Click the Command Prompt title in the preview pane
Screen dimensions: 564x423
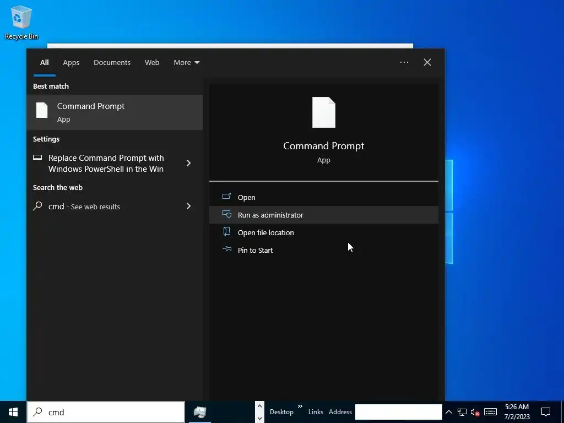click(x=324, y=145)
